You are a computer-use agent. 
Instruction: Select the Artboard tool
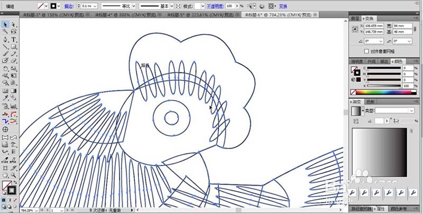tap(5, 168)
